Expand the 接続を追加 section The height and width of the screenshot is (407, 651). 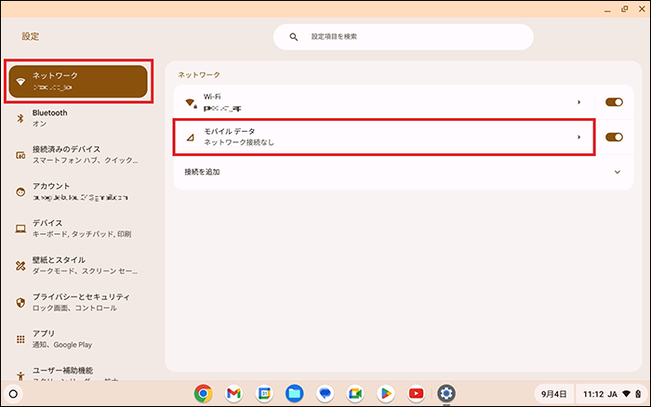coord(403,172)
